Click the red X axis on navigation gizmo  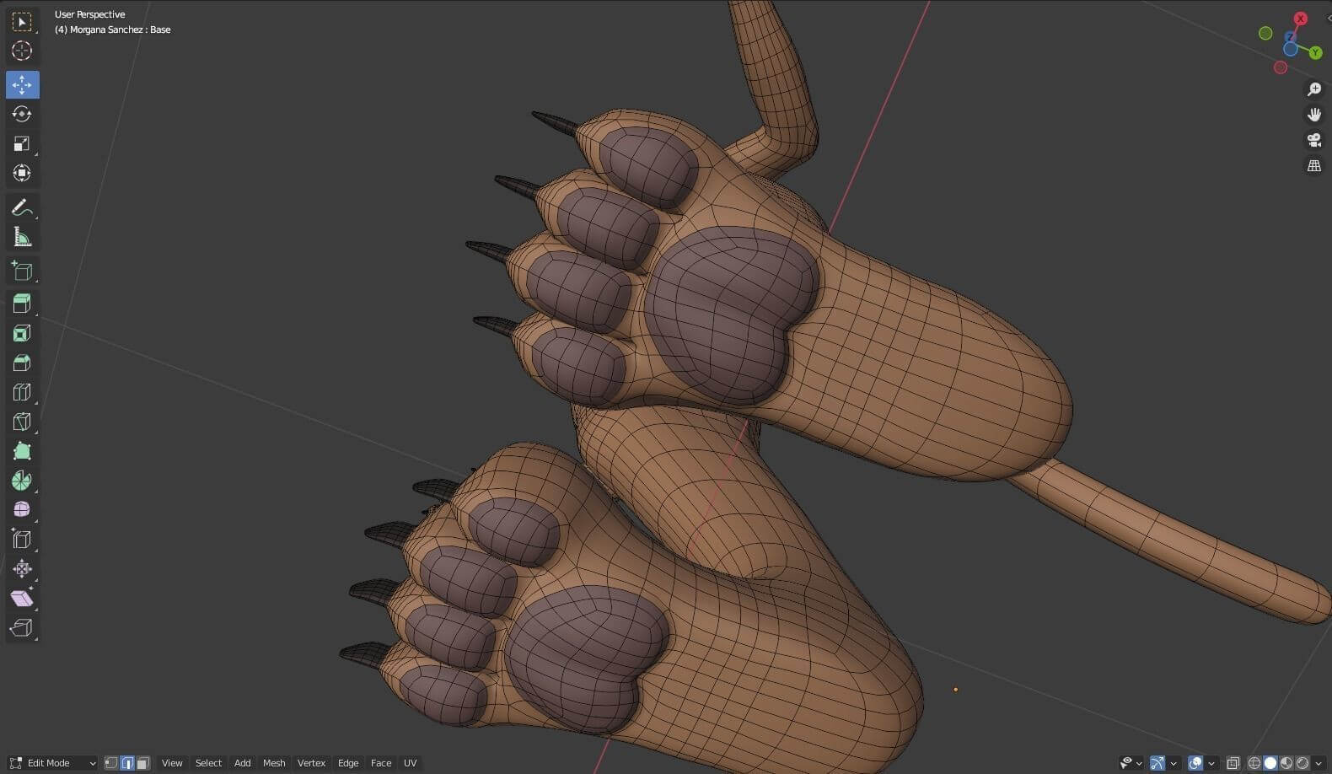(1301, 19)
